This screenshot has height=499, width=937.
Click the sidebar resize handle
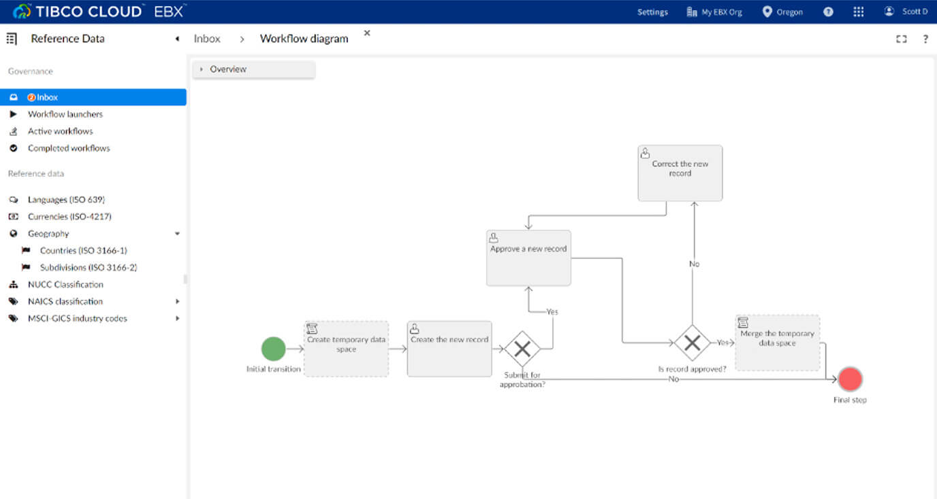click(x=186, y=279)
